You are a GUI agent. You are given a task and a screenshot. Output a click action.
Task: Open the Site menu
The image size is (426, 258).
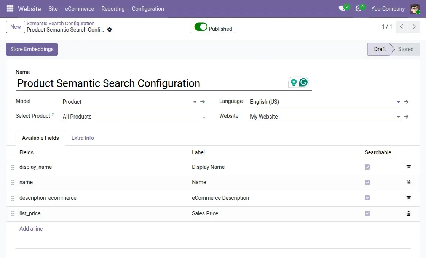tap(53, 9)
